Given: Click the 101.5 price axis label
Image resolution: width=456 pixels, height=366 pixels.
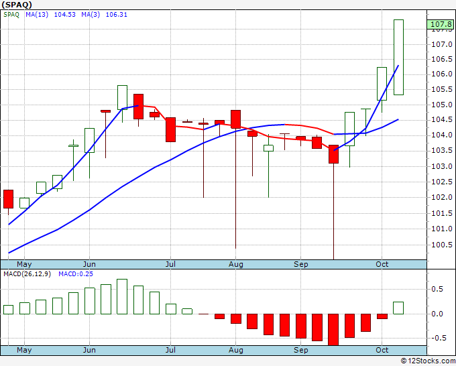Looking at the screenshot, I should pos(442,213).
